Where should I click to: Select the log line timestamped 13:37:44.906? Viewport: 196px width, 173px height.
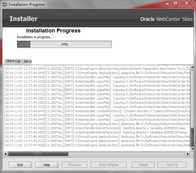[x=97, y=137]
